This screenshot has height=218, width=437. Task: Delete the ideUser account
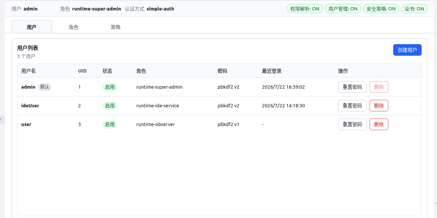pos(379,106)
